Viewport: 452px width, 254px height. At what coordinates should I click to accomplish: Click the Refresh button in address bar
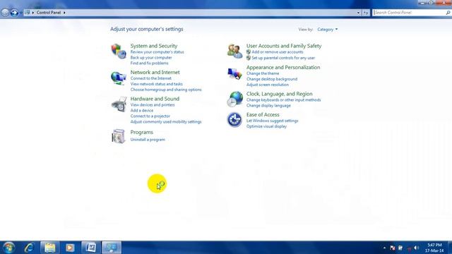tap(366, 13)
